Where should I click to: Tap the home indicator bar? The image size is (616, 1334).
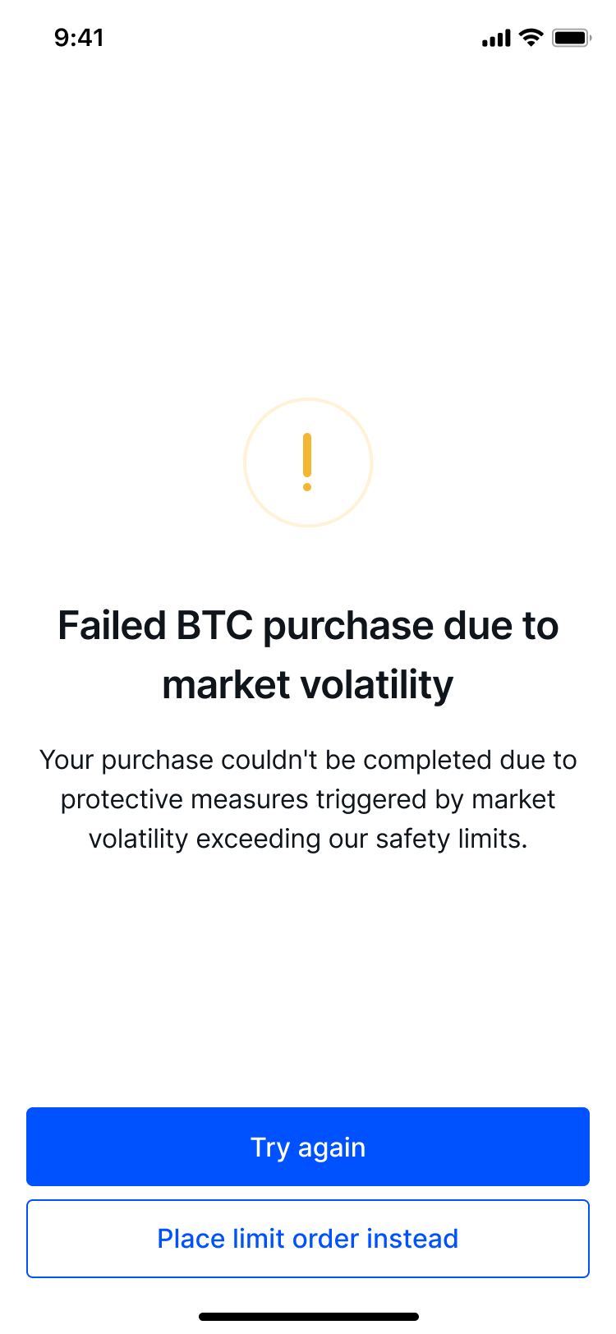click(x=308, y=1317)
